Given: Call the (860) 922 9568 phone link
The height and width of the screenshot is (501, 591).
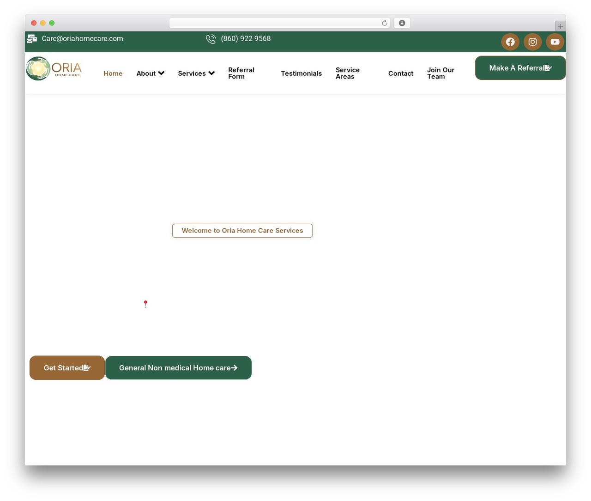Looking at the screenshot, I should 246,39.
